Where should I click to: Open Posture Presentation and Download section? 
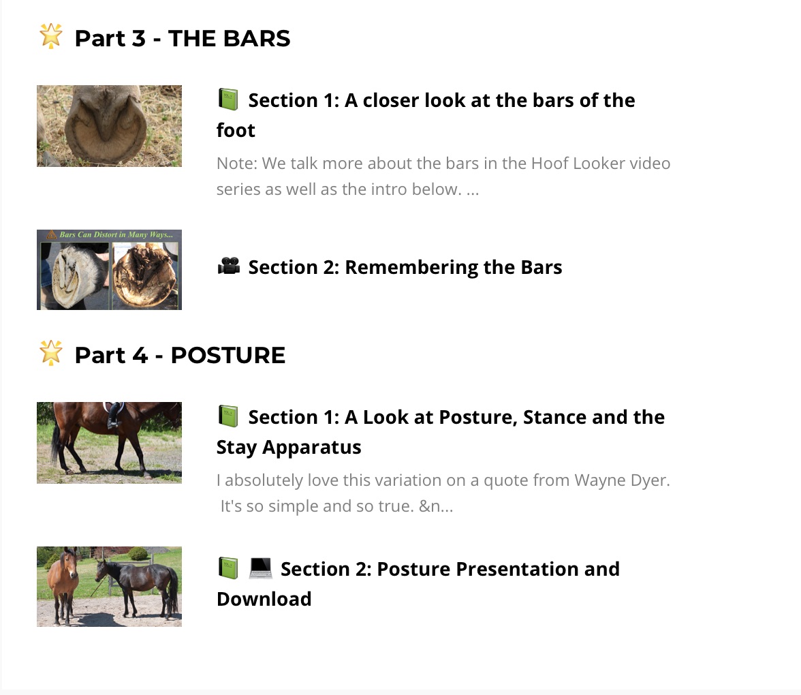(x=418, y=583)
